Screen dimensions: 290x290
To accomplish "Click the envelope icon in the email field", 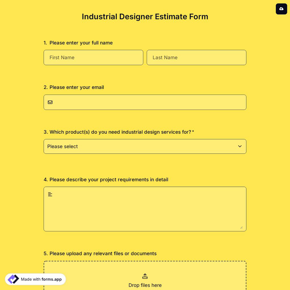I will [50, 102].
